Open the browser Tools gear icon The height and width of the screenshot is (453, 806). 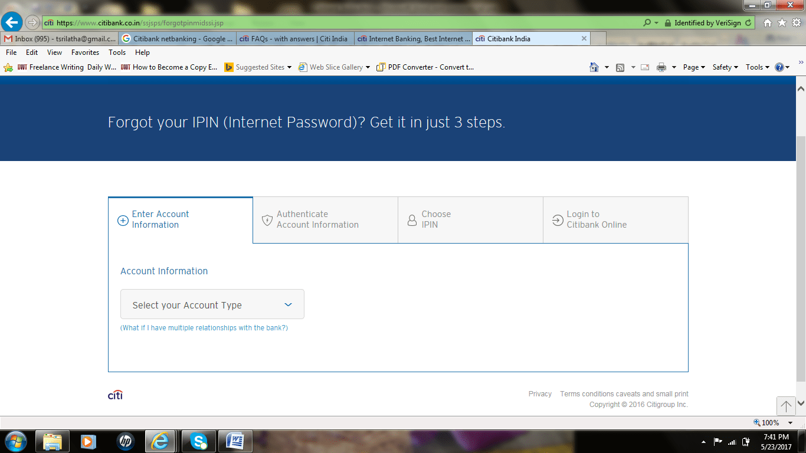click(x=796, y=22)
